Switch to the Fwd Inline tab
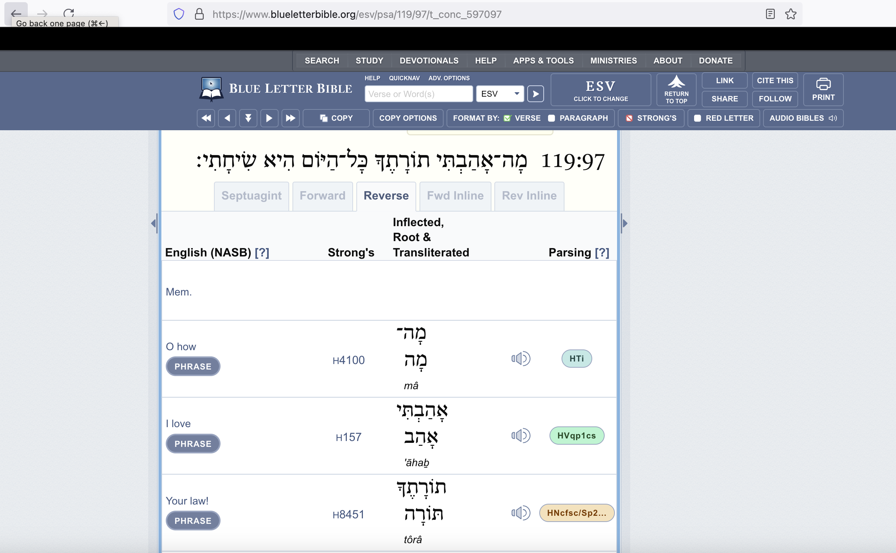896x553 pixels. pos(455,196)
